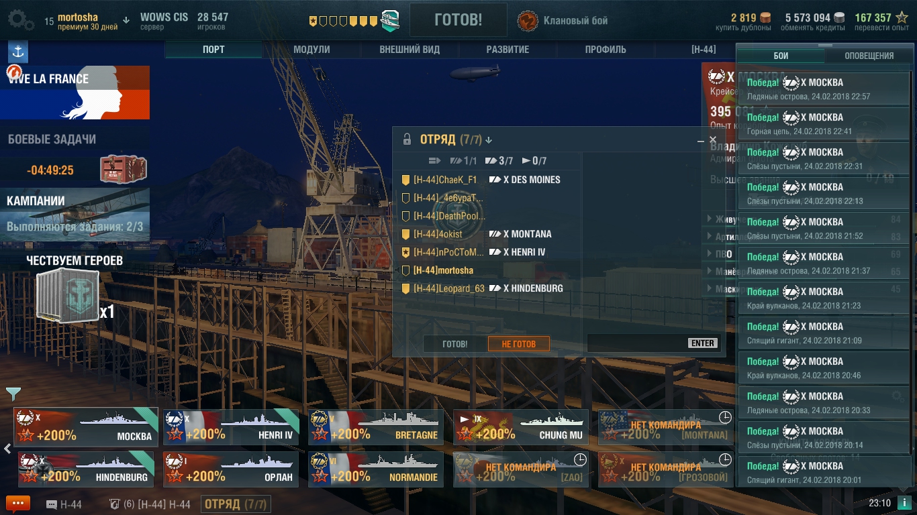Open the ОПОВЕЩЕНИЯ notifications tab
The image size is (917, 515).
(x=869, y=56)
